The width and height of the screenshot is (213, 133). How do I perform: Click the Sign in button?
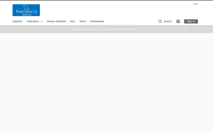(x=191, y=21)
